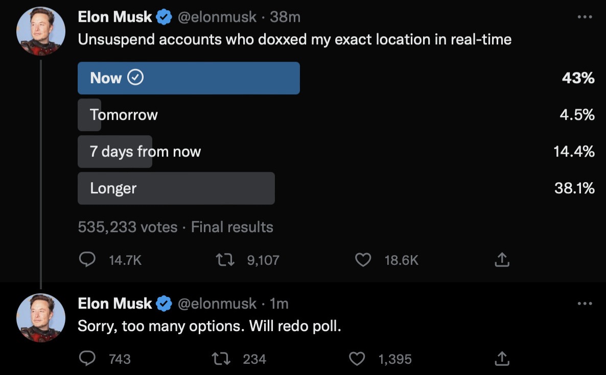
Task: Share the poll tweet via share icon
Action: 502,259
